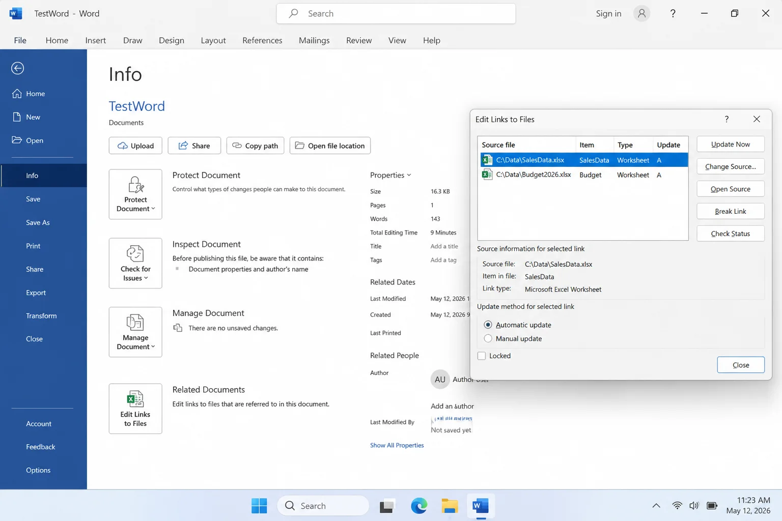Click the volume speaker tray icon
This screenshot has width=782, height=521.
694,506
